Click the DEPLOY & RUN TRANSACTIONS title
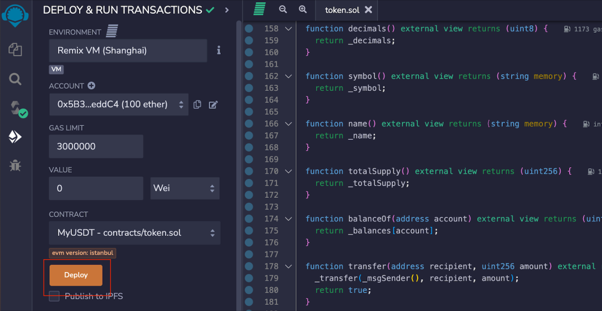The width and height of the screenshot is (602, 311). (x=123, y=10)
